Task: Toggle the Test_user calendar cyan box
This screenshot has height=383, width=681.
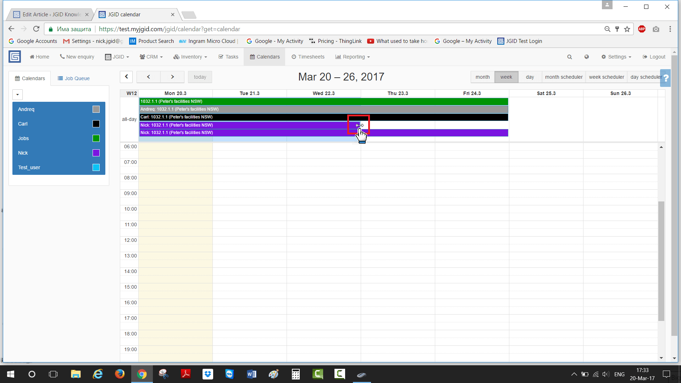Action: pos(96,167)
